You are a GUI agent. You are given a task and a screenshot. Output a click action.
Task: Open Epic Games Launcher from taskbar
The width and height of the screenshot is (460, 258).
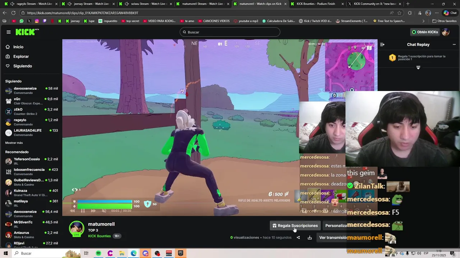[180, 253]
